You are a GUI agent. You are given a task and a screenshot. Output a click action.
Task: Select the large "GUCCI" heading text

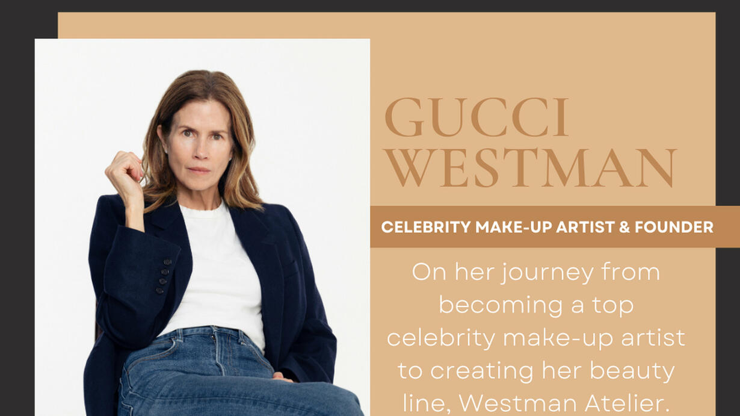coord(477,119)
